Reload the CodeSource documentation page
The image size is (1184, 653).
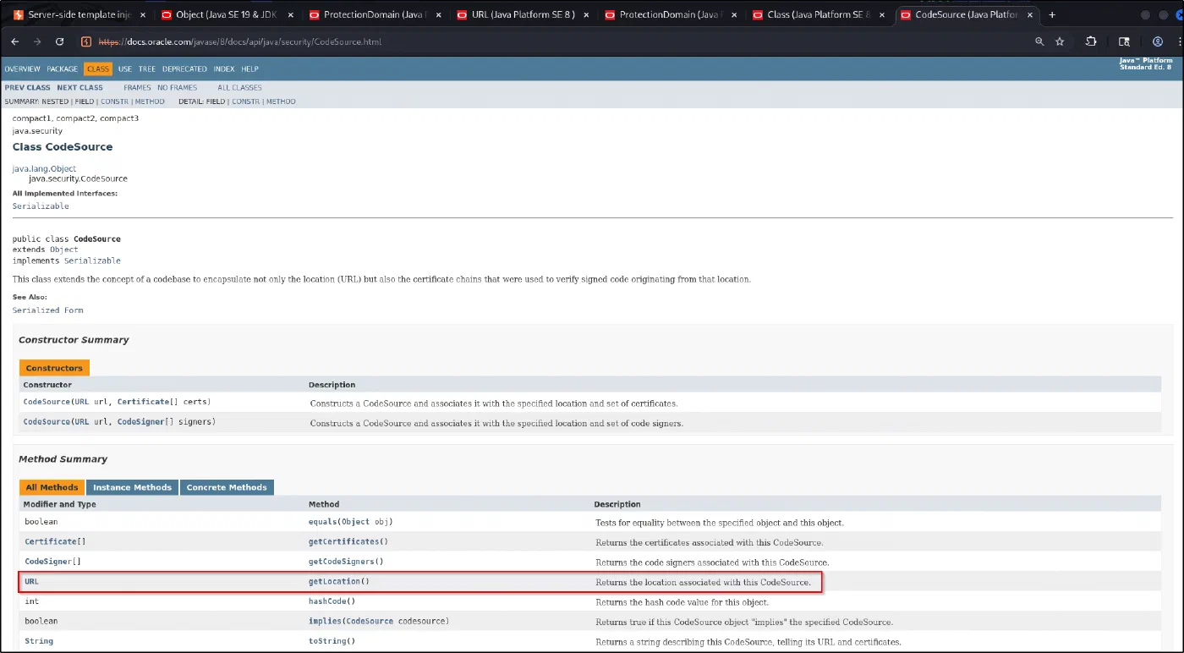click(59, 41)
